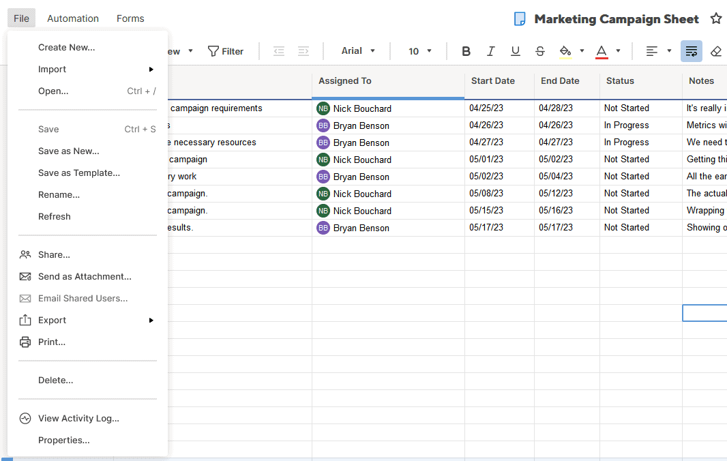Expand the fill color dropdown arrow
The image size is (727, 461).
(x=582, y=51)
